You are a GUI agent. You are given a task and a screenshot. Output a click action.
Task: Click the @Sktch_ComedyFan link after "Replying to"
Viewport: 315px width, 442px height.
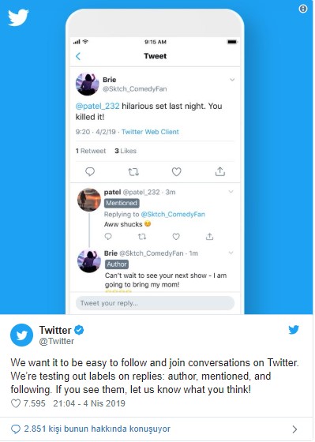click(173, 215)
